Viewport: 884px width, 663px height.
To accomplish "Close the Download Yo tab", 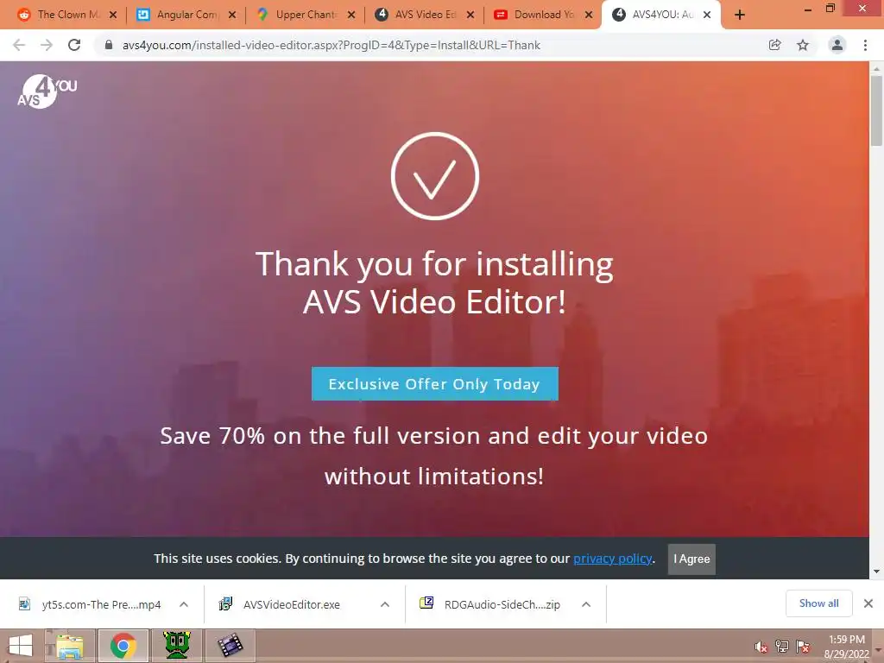I will click(589, 16).
